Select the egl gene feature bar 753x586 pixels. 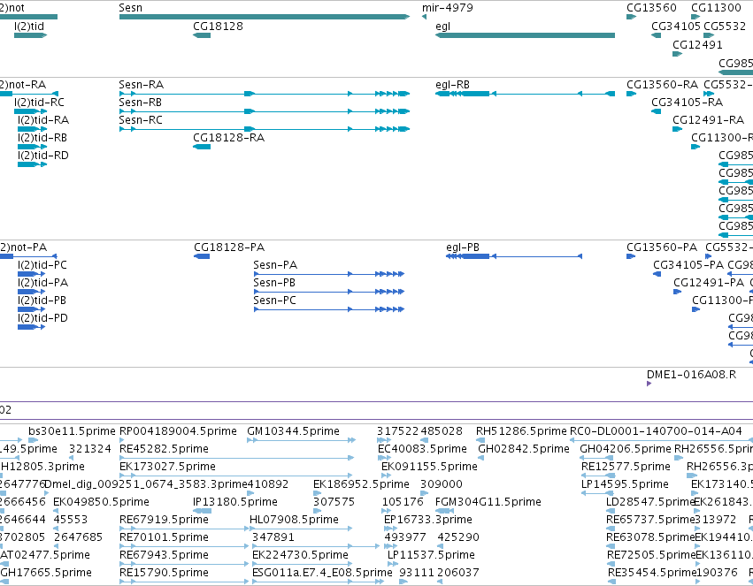525,35
